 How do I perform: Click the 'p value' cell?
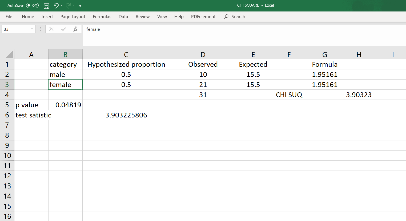coord(31,105)
